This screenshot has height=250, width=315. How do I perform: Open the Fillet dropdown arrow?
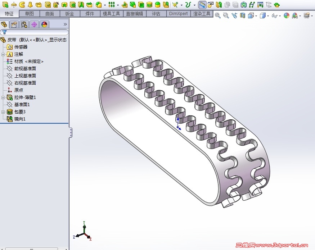click(105, 5)
